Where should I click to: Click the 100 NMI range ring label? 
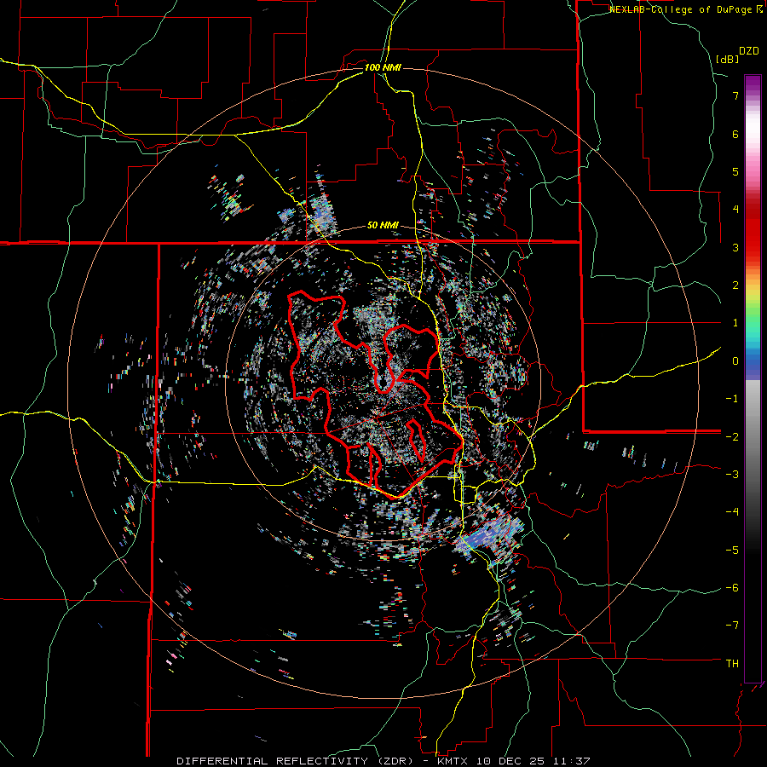(383, 67)
